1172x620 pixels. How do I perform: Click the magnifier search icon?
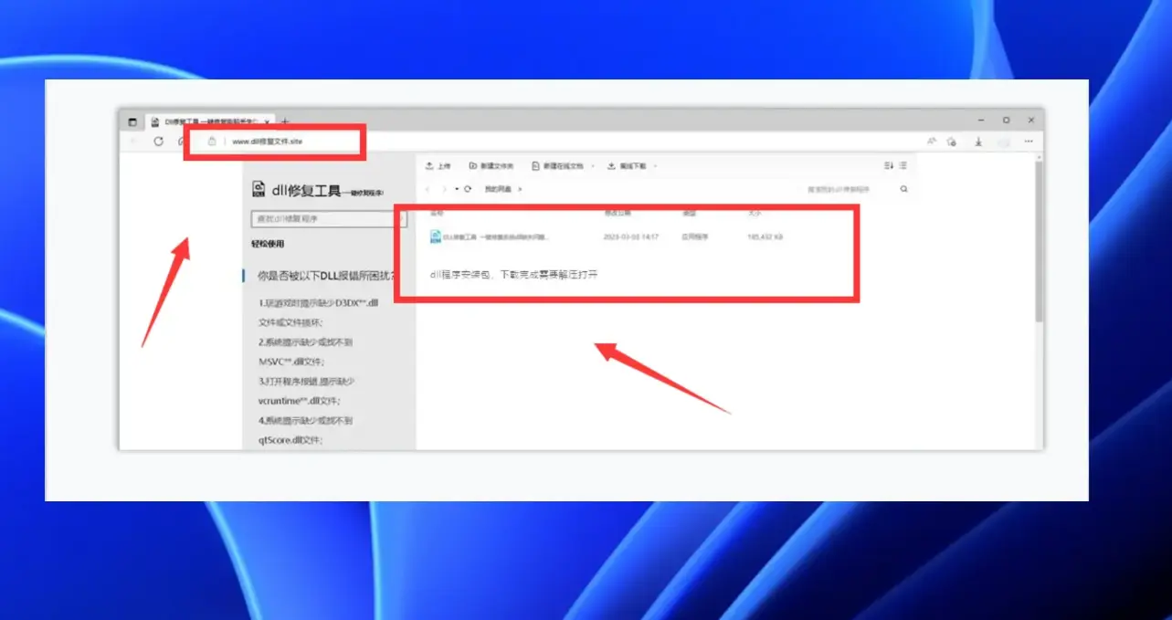904,189
